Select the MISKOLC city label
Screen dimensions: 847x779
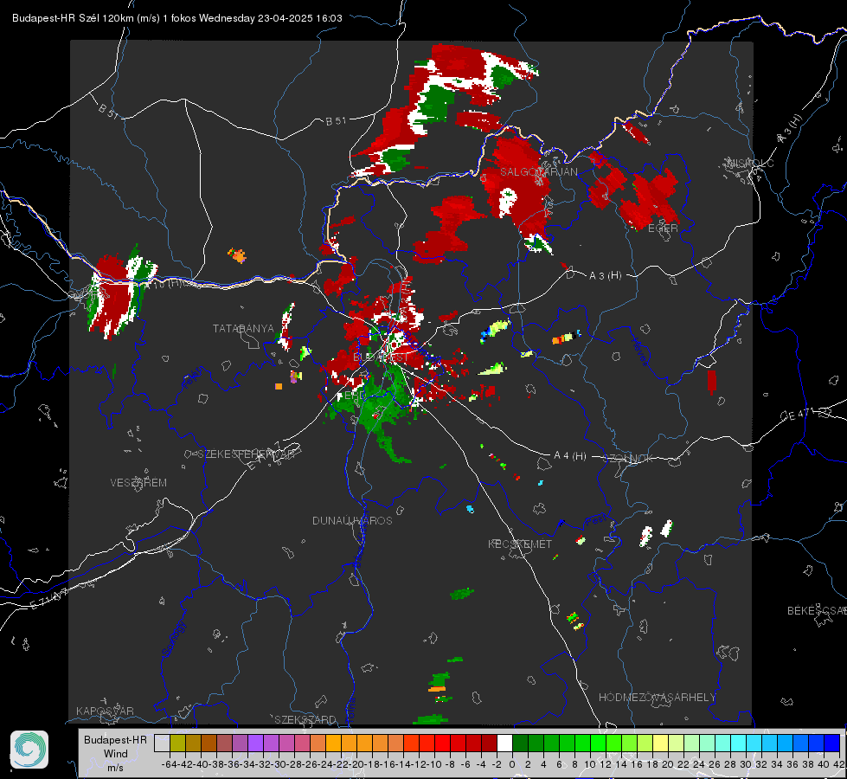pos(750,164)
